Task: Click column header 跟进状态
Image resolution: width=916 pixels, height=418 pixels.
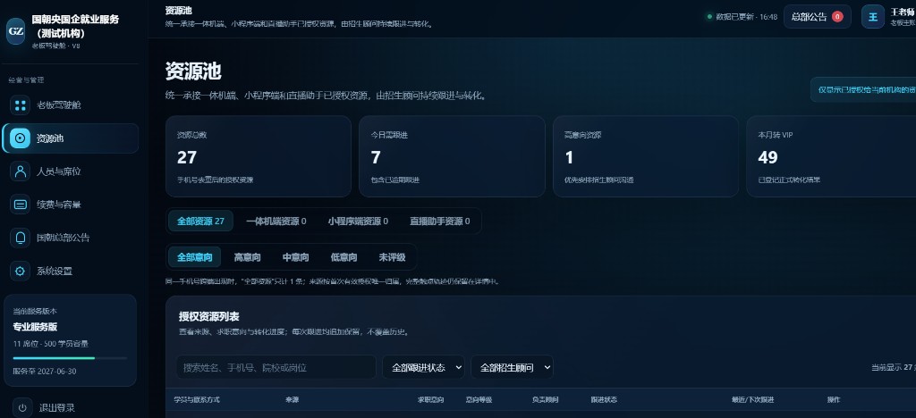Action: coord(604,400)
